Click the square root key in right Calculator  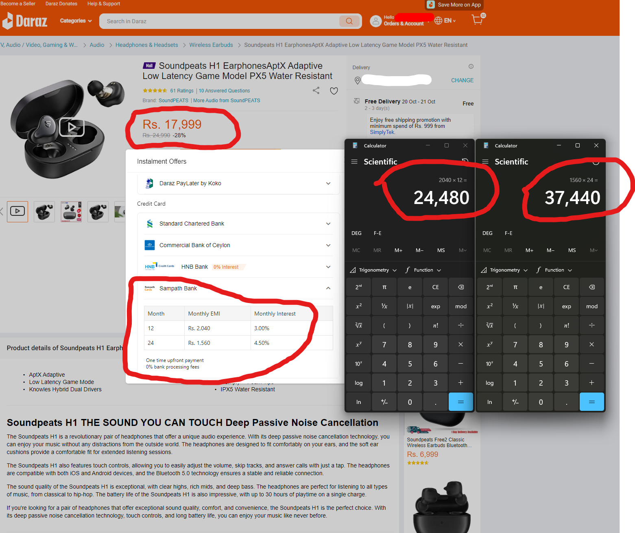(490, 325)
